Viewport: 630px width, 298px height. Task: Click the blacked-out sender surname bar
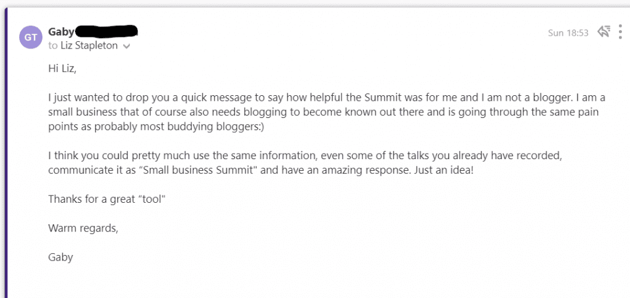105,30
